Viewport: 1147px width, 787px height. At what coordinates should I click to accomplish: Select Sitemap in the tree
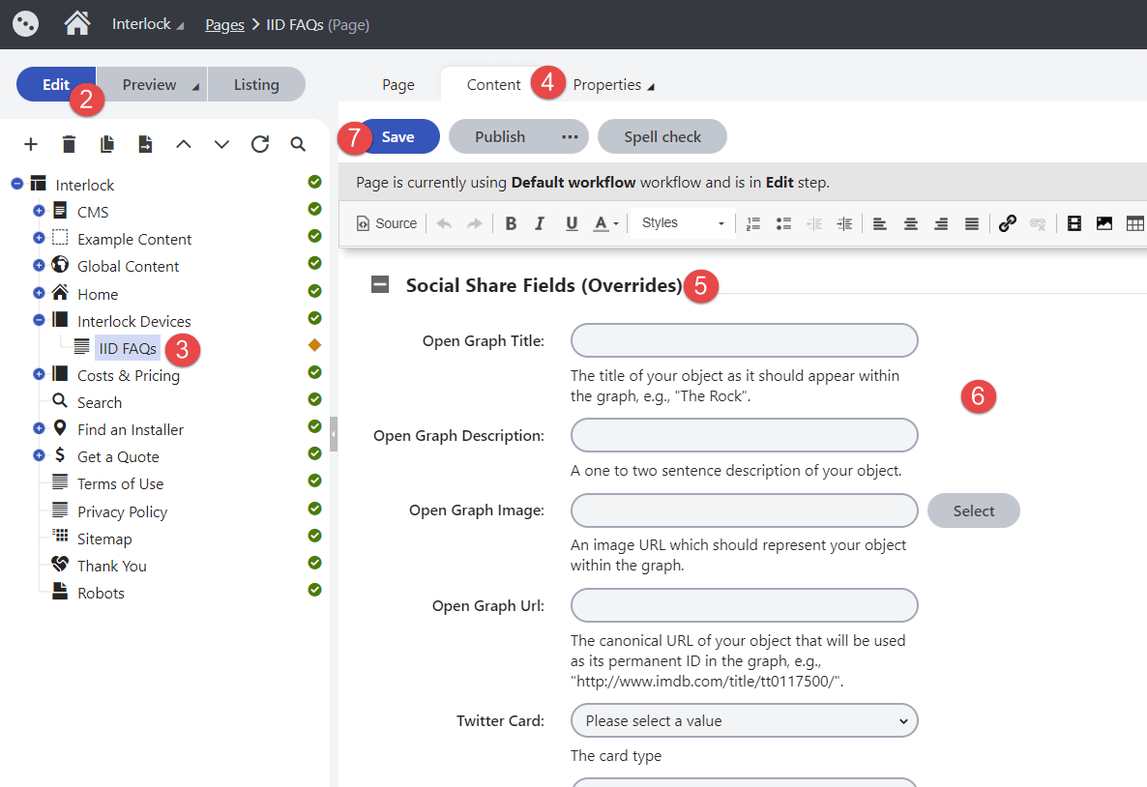pos(104,539)
